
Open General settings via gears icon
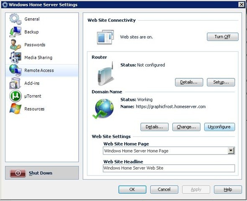pos(15,19)
